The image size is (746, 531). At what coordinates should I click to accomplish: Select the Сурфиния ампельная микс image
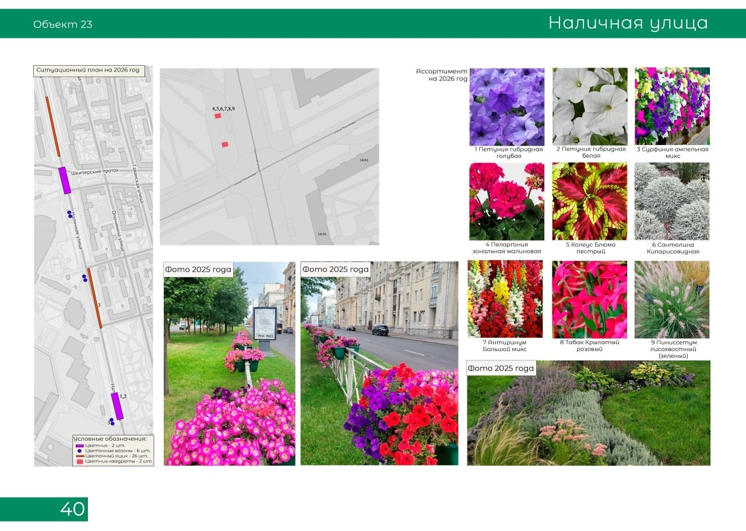672,107
